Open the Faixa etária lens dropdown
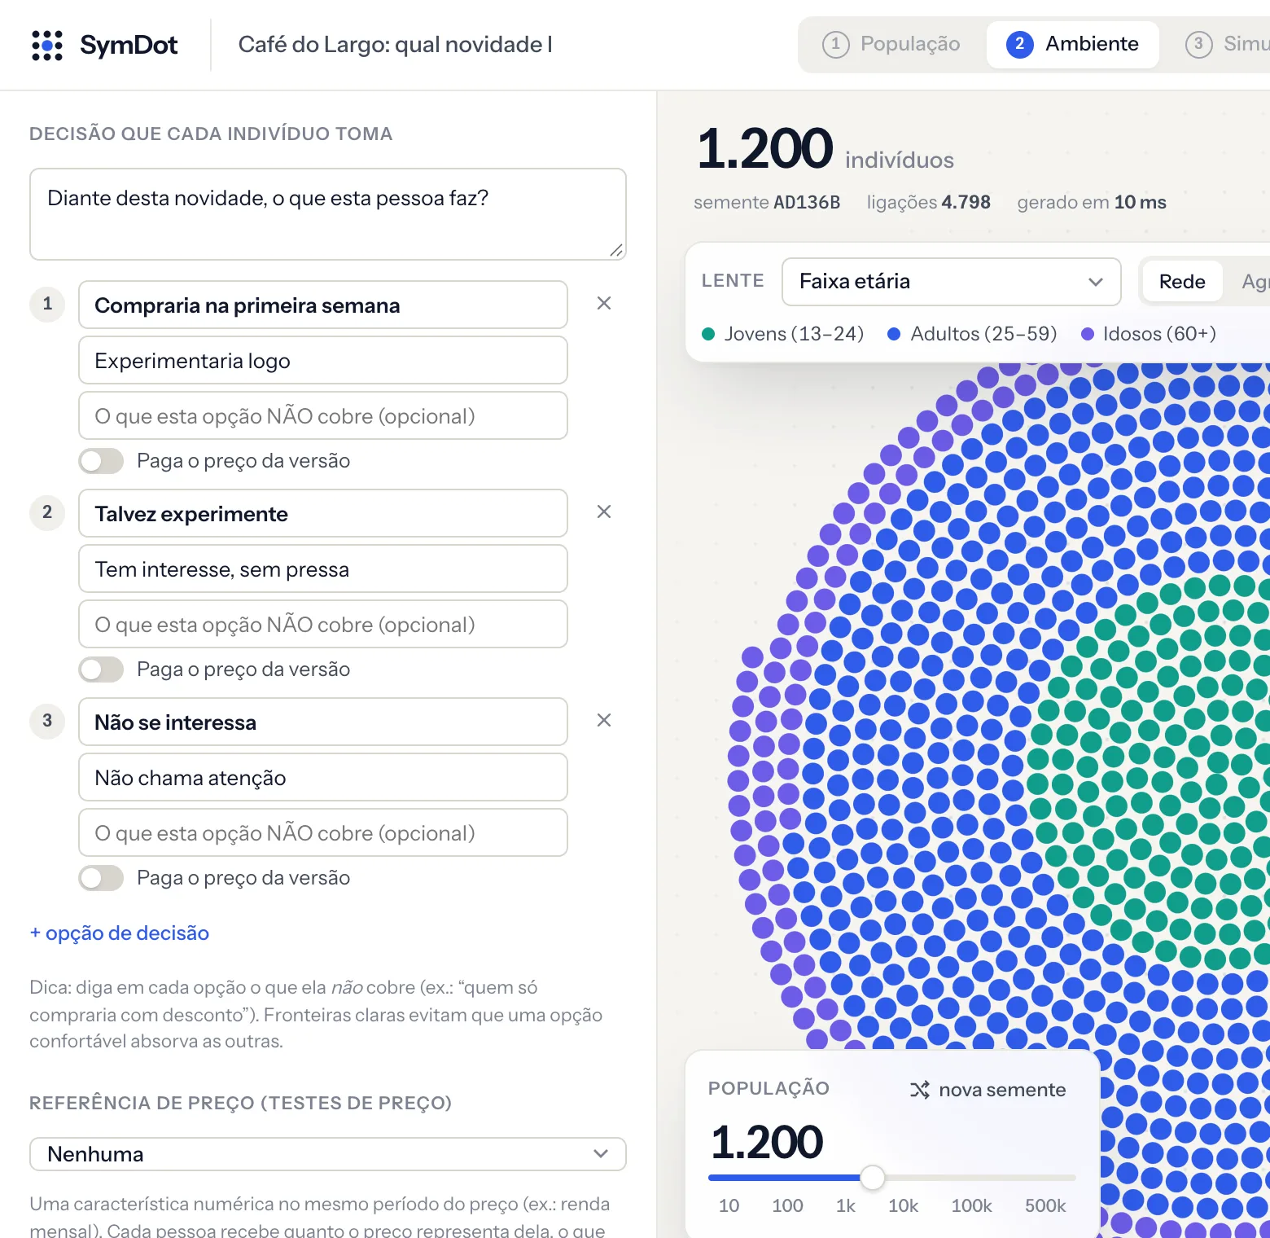This screenshot has height=1238, width=1270. pyautogui.click(x=951, y=282)
